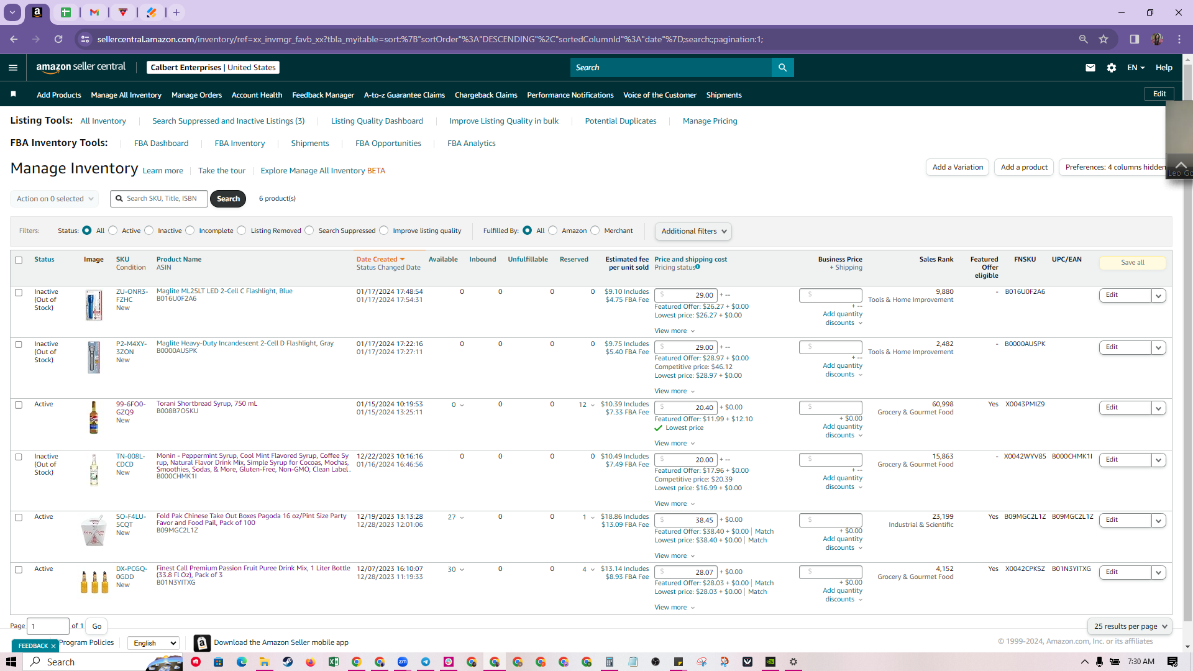The image size is (1193, 671).
Task: Click the Save all button
Action: point(1133,263)
